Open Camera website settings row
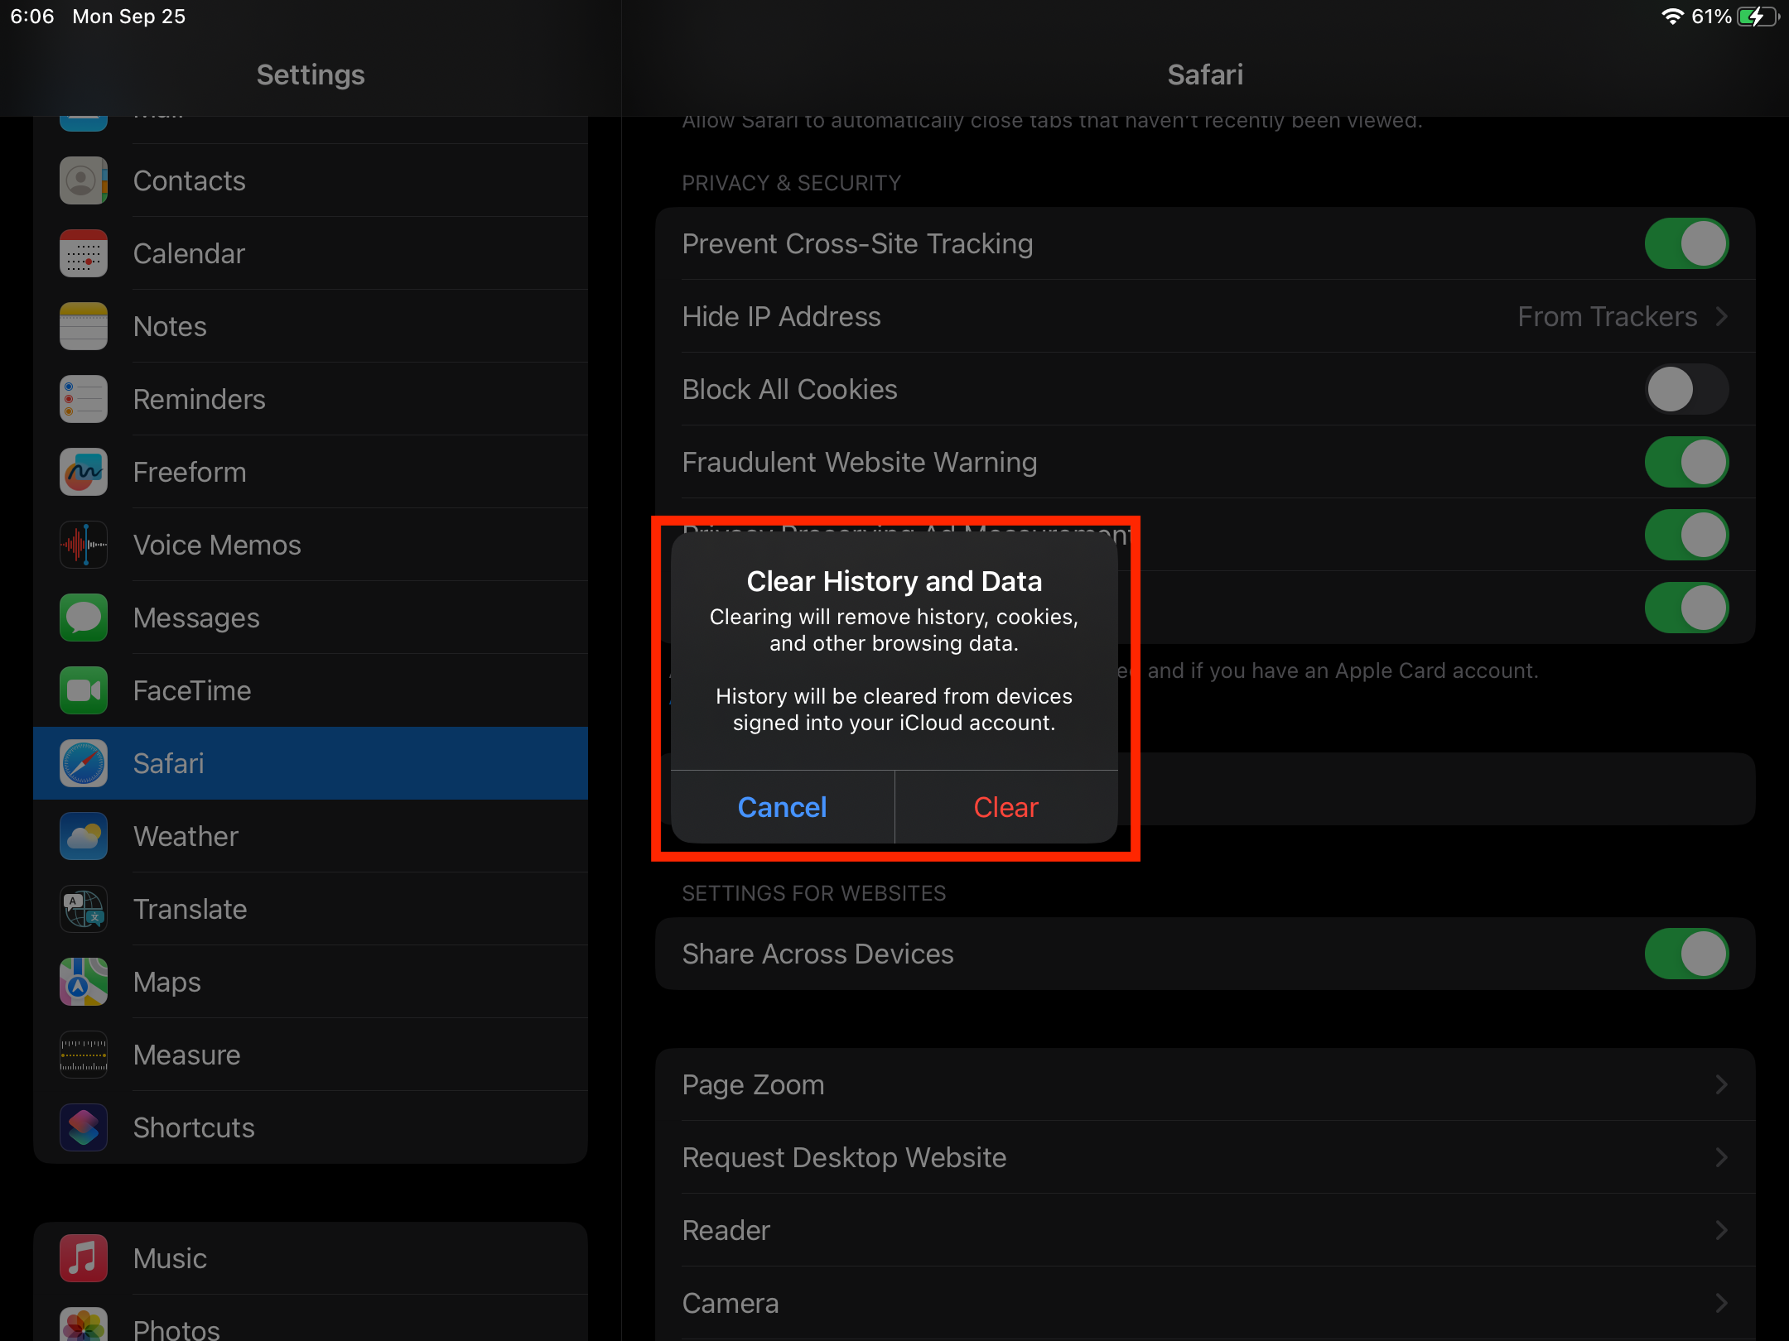 (1205, 1303)
